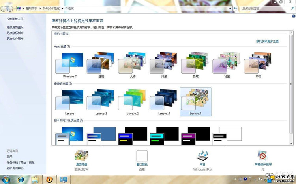Viewport: 296px width, 184px height.
Task: Click the Forward navigation button
Action: point(10,9)
